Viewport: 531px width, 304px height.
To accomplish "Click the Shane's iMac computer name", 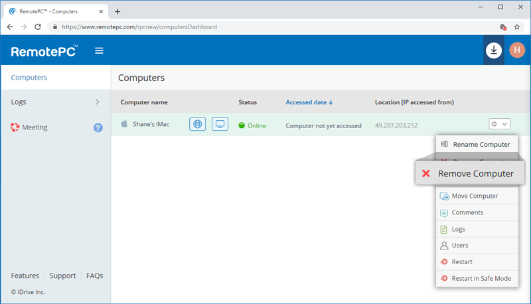I will [151, 124].
